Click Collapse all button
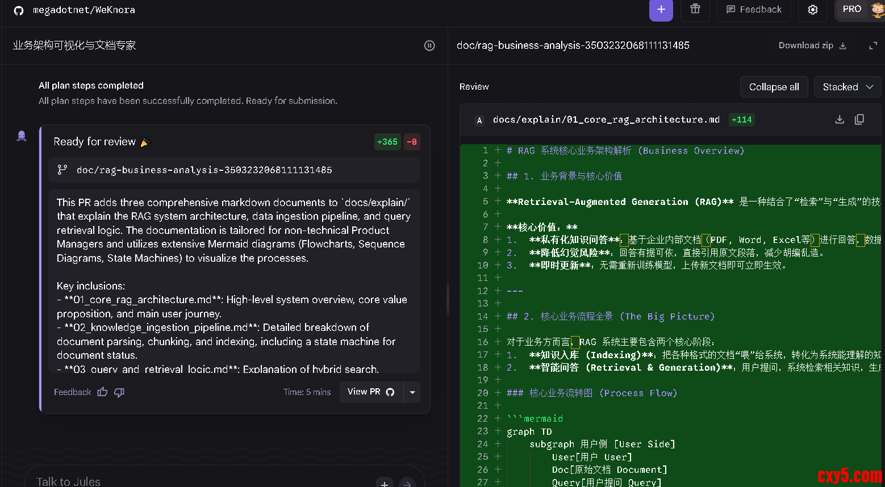This screenshot has height=487, width=885. click(x=774, y=87)
